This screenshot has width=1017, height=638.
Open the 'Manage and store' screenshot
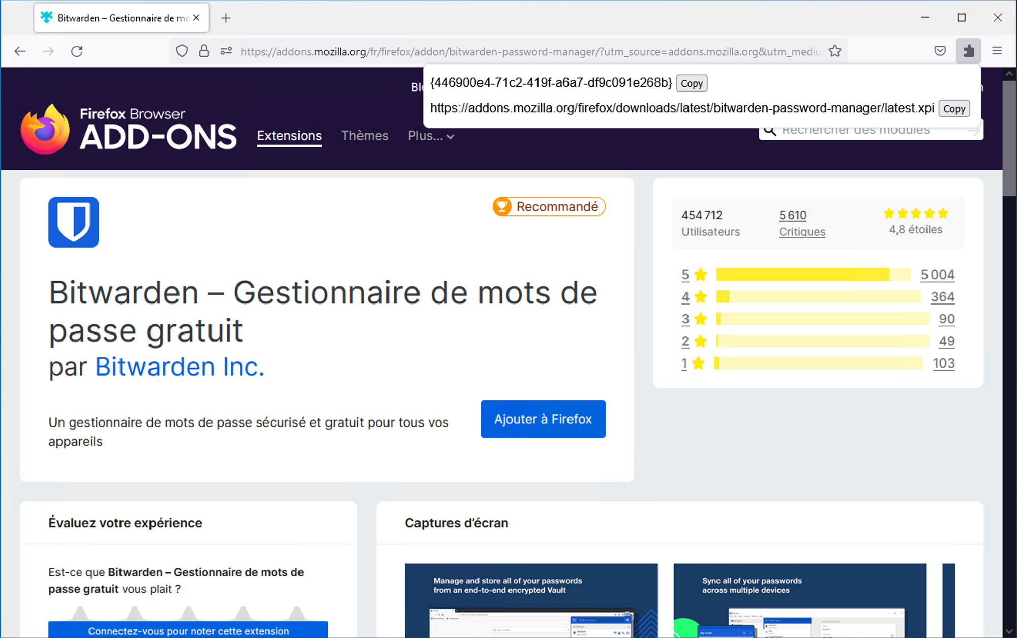[531, 600]
